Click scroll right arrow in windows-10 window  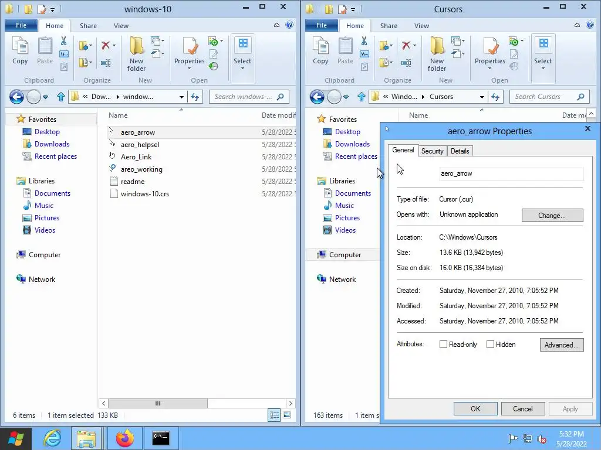click(291, 403)
